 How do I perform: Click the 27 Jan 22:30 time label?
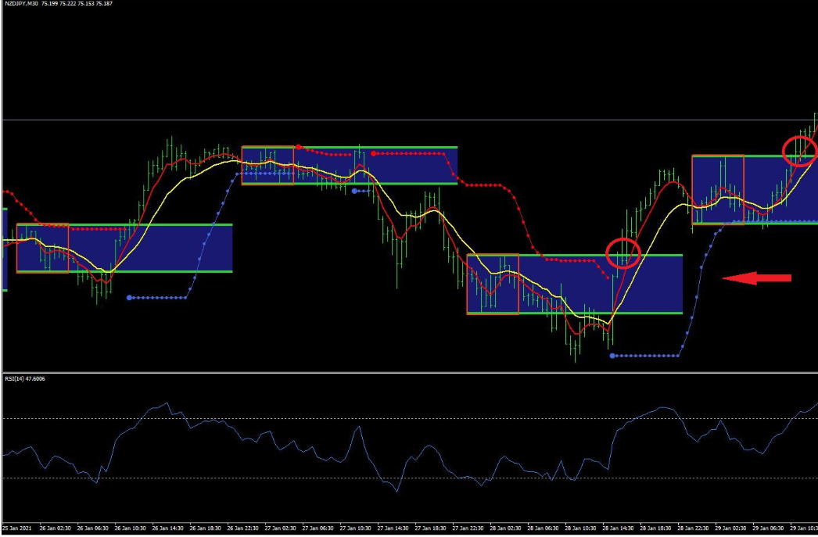468,528
